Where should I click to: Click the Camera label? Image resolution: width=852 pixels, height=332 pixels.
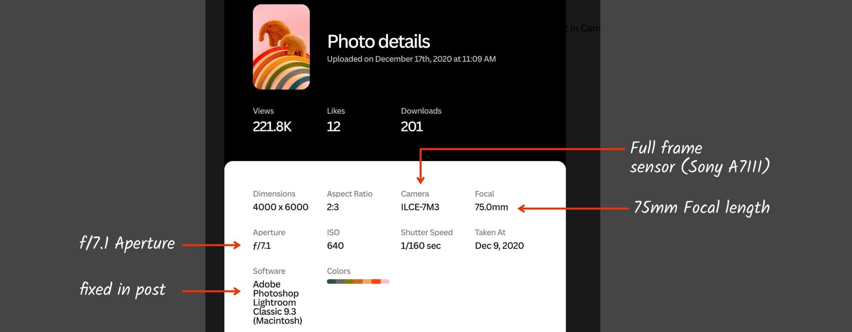tap(414, 194)
